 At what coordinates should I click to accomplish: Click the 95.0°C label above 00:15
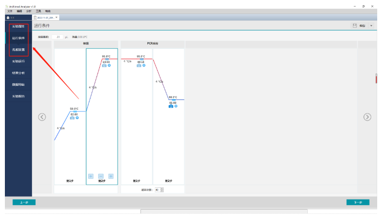coord(141,56)
